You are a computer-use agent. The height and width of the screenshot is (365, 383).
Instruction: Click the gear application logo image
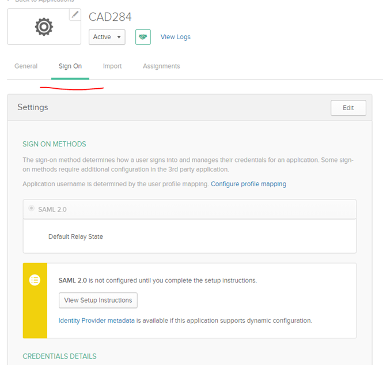point(44,27)
